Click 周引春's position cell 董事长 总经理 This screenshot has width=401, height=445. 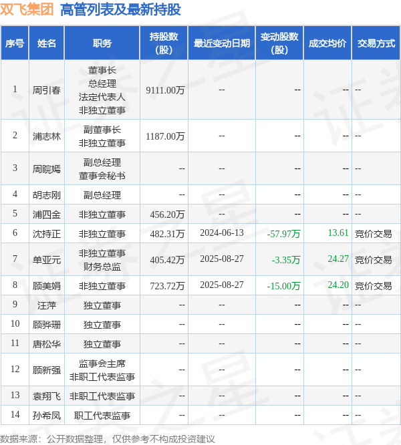click(102, 90)
